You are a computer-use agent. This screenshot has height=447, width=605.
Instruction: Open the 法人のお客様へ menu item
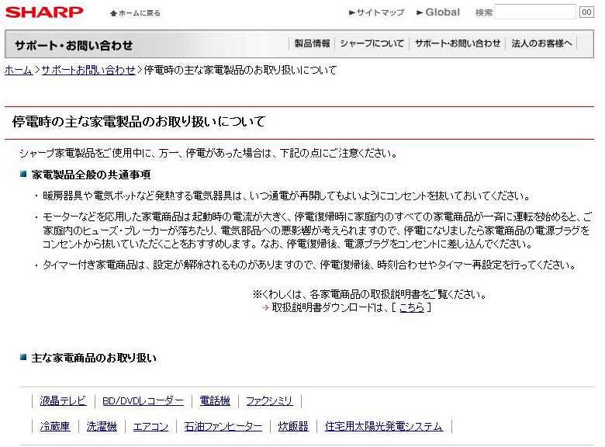pos(541,43)
